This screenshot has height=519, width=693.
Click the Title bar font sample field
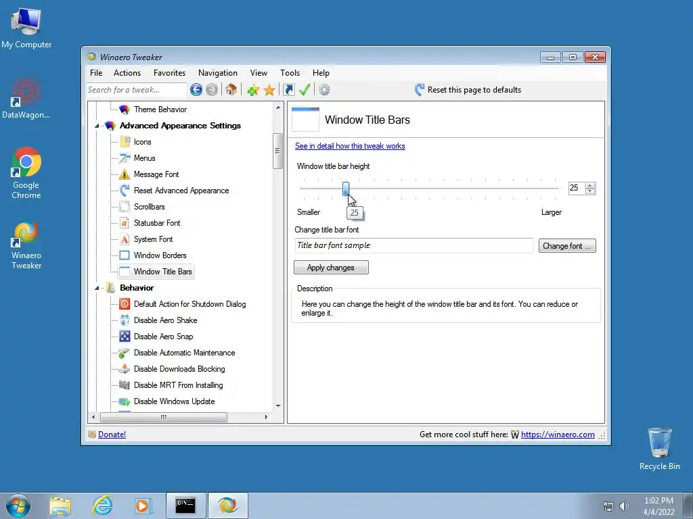pyautogui.click(x=413, y=245)
